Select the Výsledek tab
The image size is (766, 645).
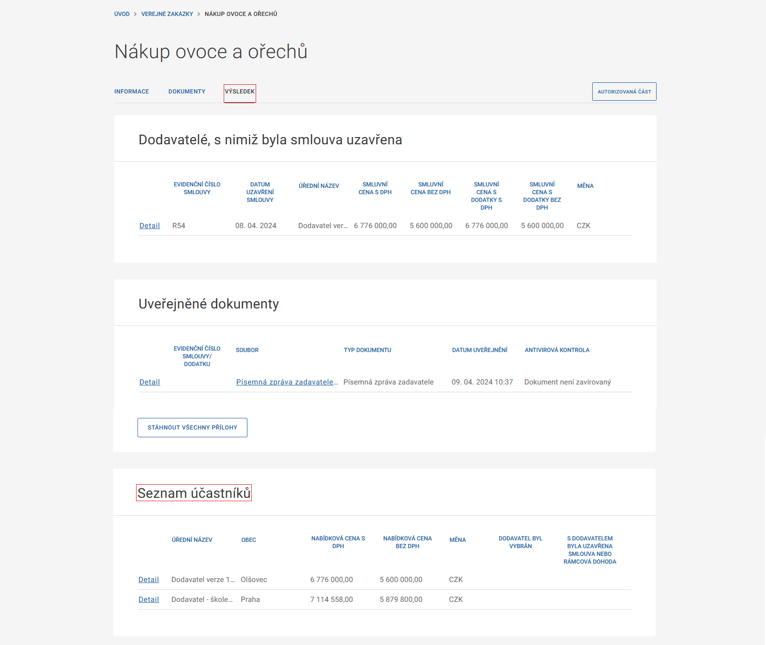click(240, 92)
